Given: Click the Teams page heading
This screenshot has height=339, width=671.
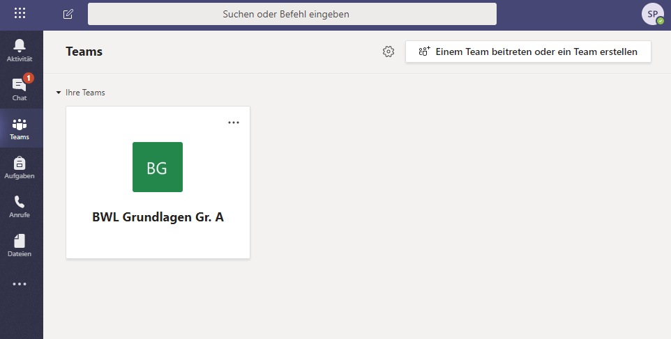Looking at the screenshot, I should click(84, 52).
